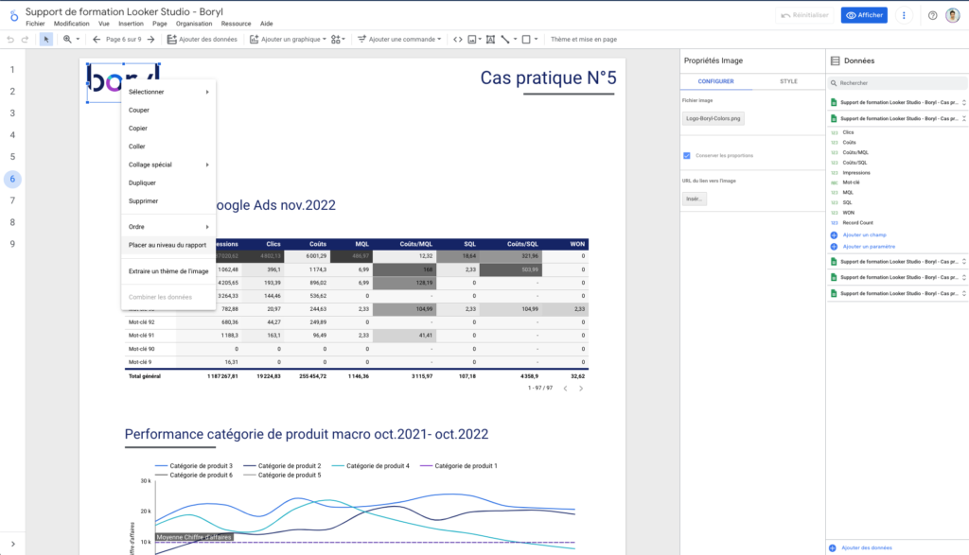This screenshot has height=555, width=969.
Task: Select Extraire un thème de l'image
Action: pyautogui.click(x=168, y=271)
